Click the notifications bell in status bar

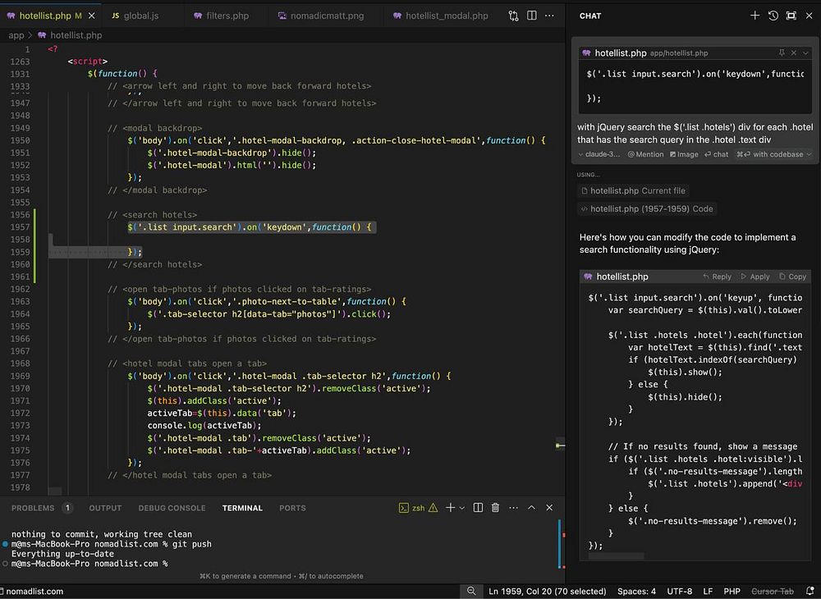click(809, 592)
